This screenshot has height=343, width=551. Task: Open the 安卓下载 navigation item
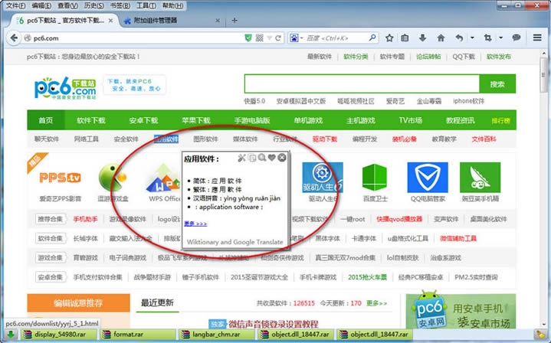[x=143, y=120]
